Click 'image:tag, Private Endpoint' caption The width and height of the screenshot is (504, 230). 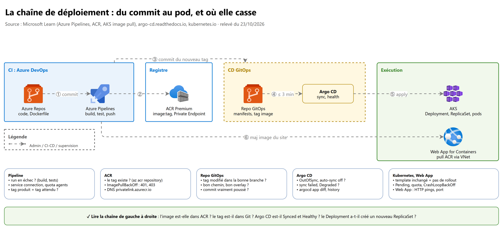(179, 114)
